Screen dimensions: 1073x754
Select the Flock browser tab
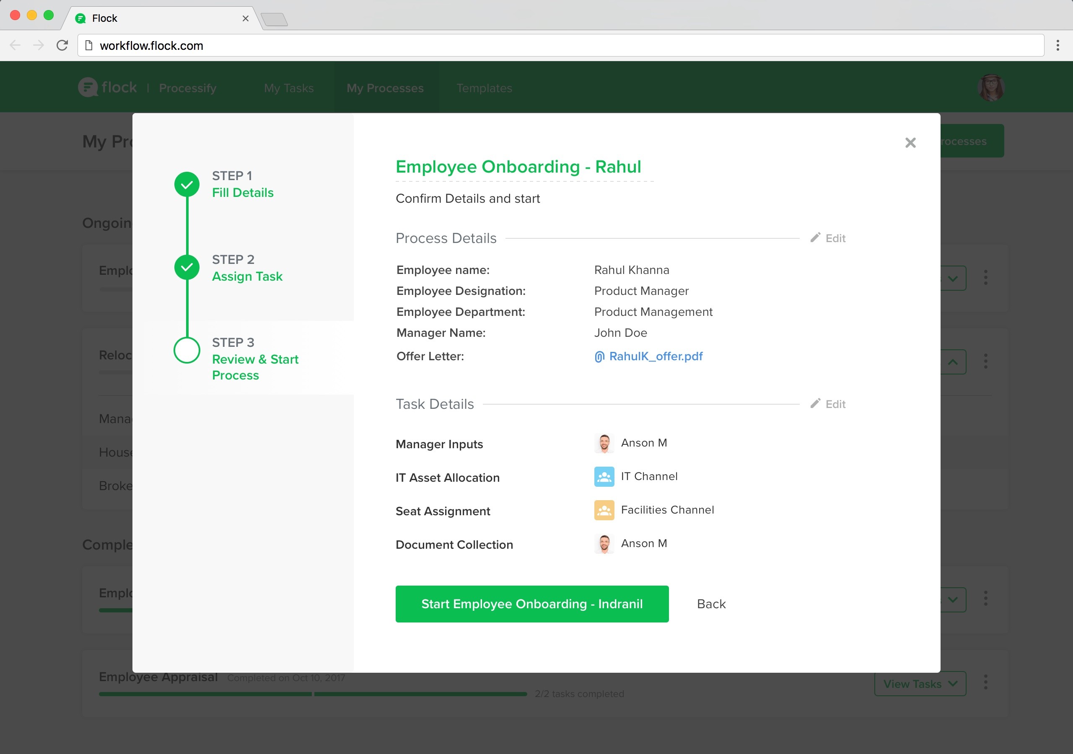162,18
